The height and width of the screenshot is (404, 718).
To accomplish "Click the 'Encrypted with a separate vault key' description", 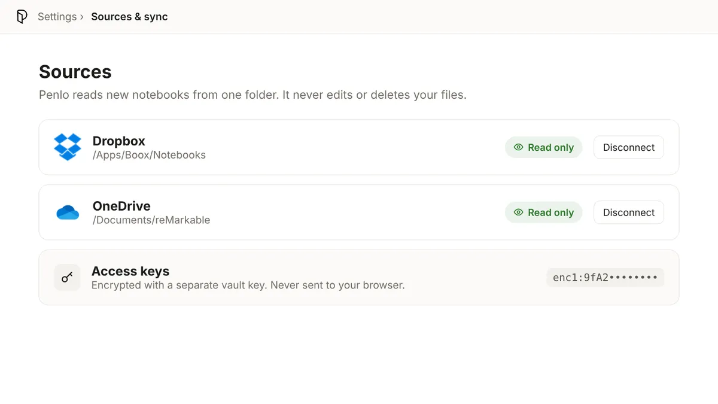I will coord(248,285).
